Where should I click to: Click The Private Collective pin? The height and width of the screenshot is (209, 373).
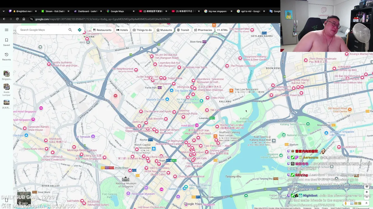click(227, 66)
